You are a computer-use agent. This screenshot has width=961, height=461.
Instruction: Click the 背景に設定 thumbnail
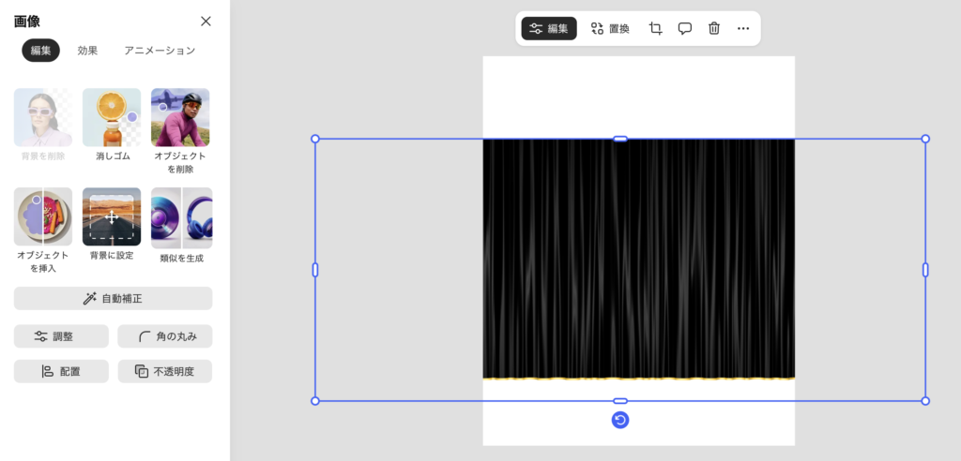click(112, 216)
